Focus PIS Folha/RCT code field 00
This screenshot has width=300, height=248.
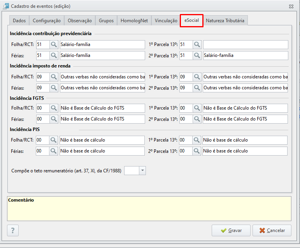coord(43,140)
